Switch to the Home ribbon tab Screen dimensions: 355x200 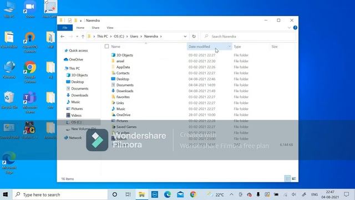(x=80, y=28)
